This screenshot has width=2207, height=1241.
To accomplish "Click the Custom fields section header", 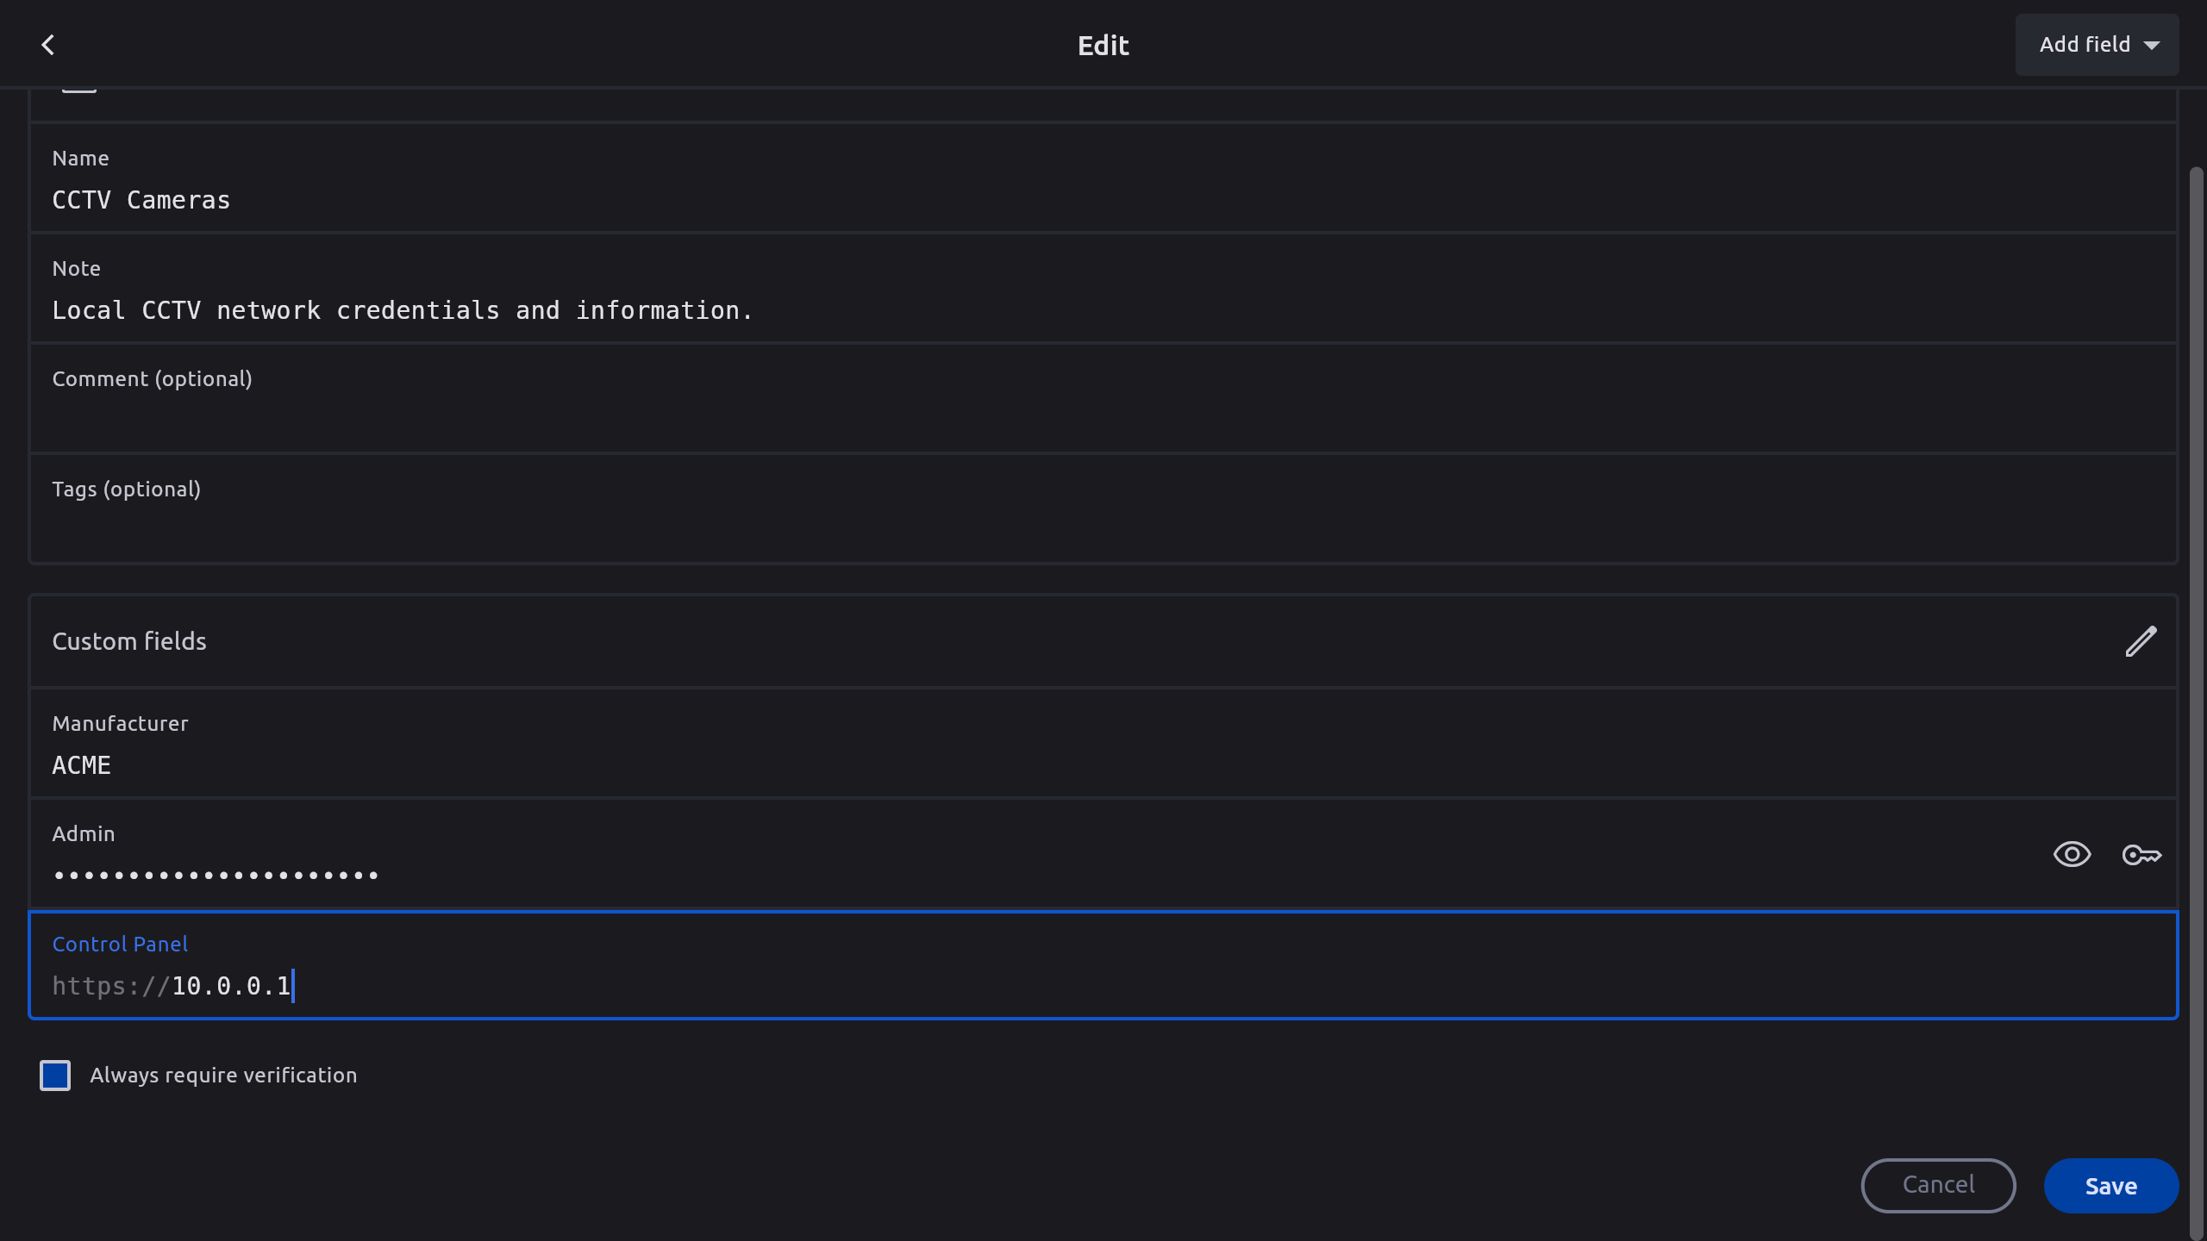I will click(x=129, y=641).
